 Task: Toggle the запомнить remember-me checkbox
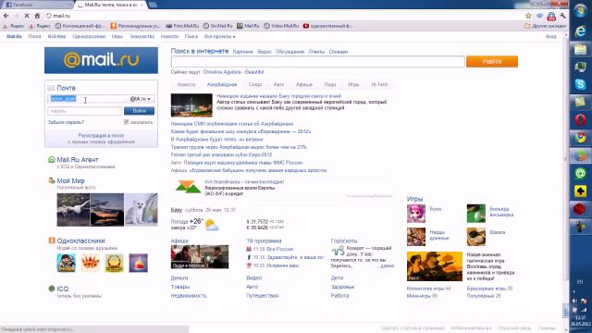126,122
